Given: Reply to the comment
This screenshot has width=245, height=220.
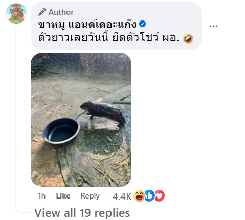Looking at the screenshot, I should coord(90,196).
